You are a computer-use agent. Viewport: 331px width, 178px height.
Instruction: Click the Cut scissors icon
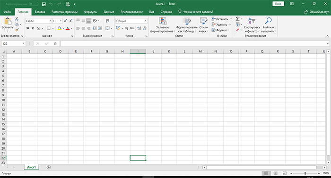pos(17,19)
